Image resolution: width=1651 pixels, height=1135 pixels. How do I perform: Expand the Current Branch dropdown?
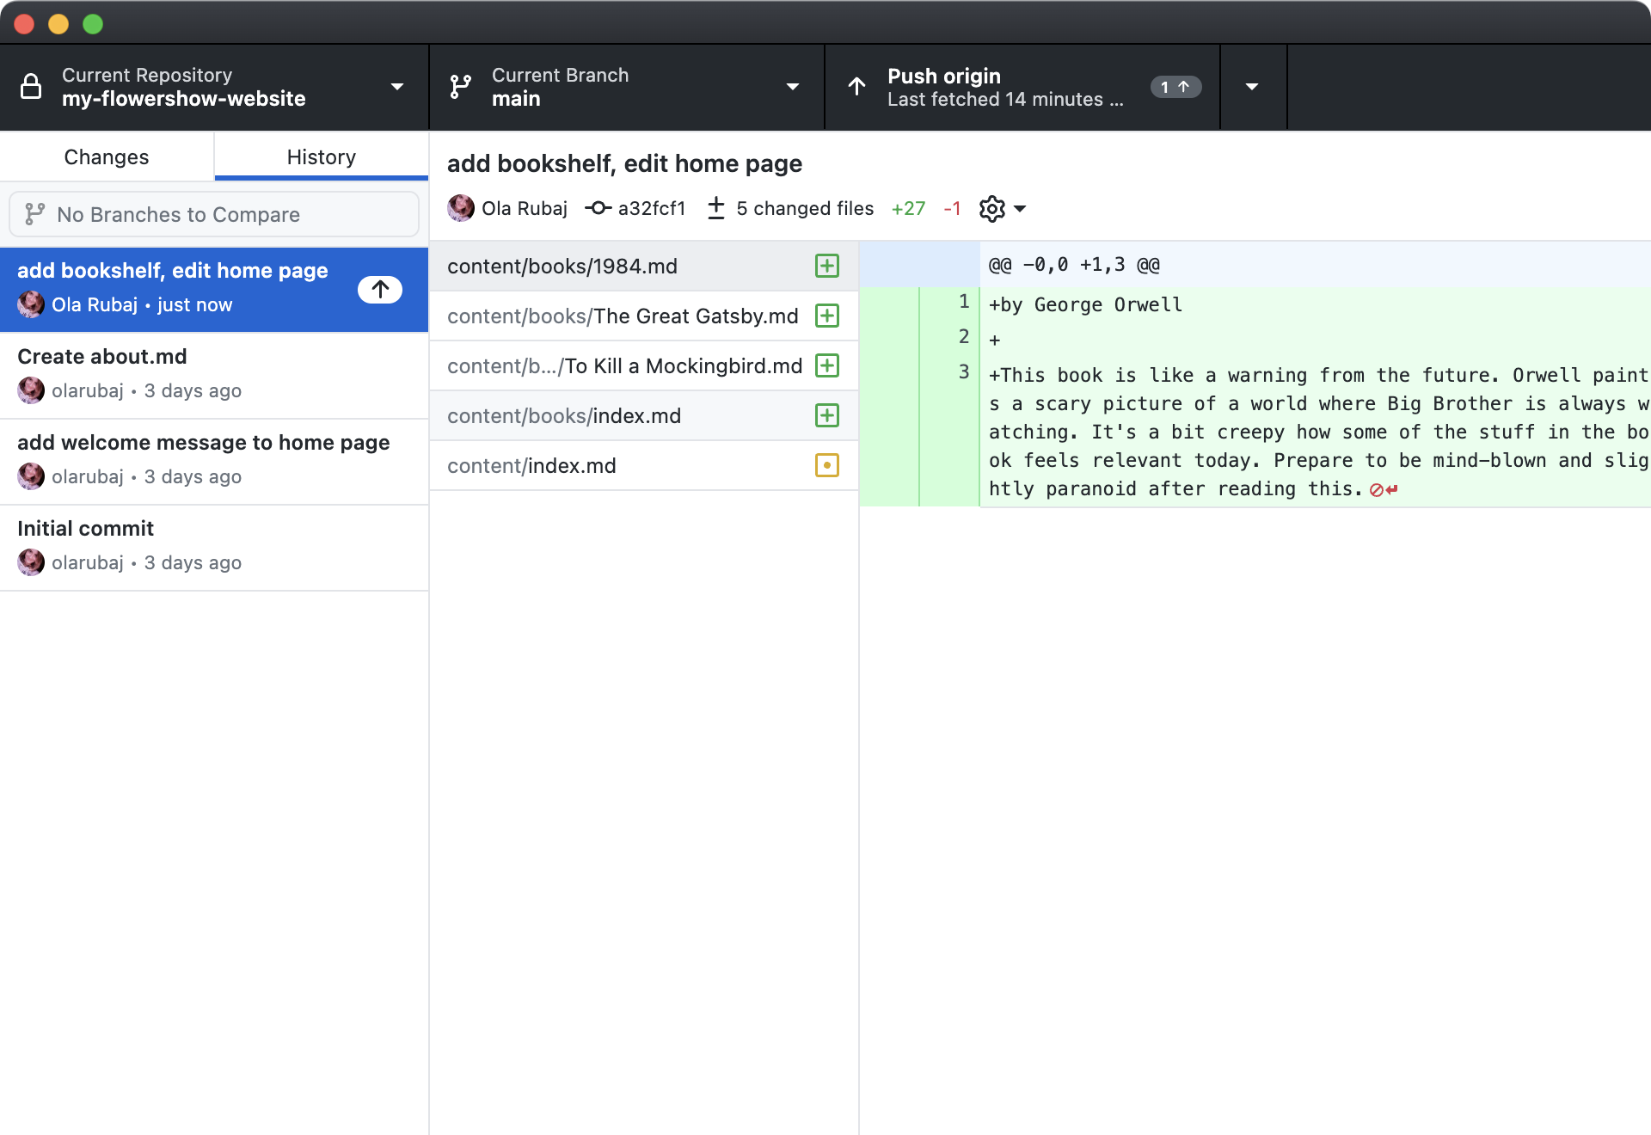pos(792,87)
